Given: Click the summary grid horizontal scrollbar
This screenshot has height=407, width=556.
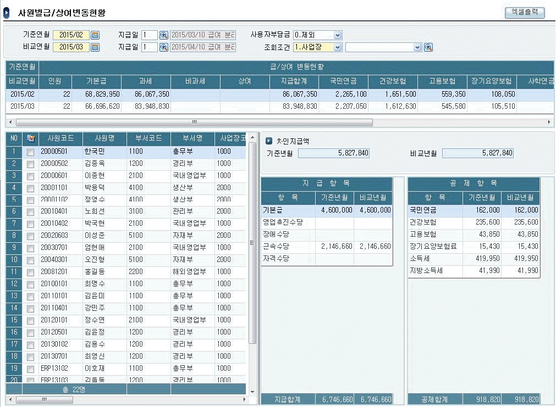Looking at the screenshot, I should (192, 122).
